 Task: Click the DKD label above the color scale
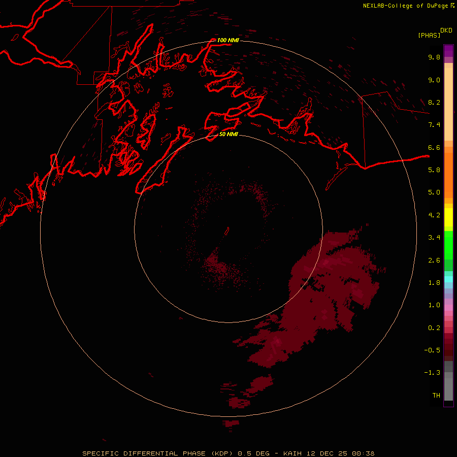coord(446,30)
